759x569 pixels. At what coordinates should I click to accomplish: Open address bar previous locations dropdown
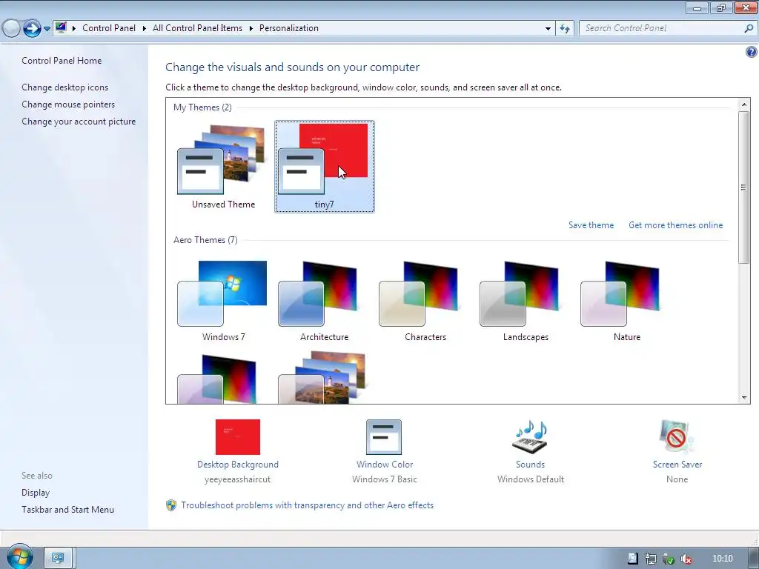click(x=548, y=29)
